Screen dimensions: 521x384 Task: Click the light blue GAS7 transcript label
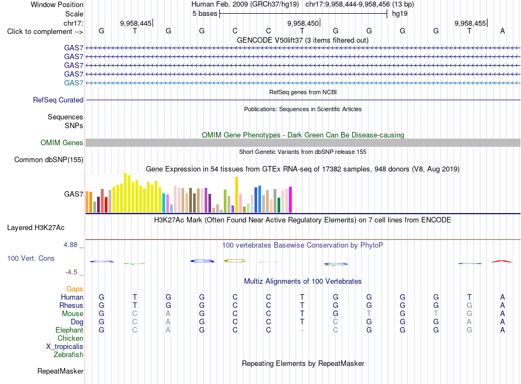(74, 83)
